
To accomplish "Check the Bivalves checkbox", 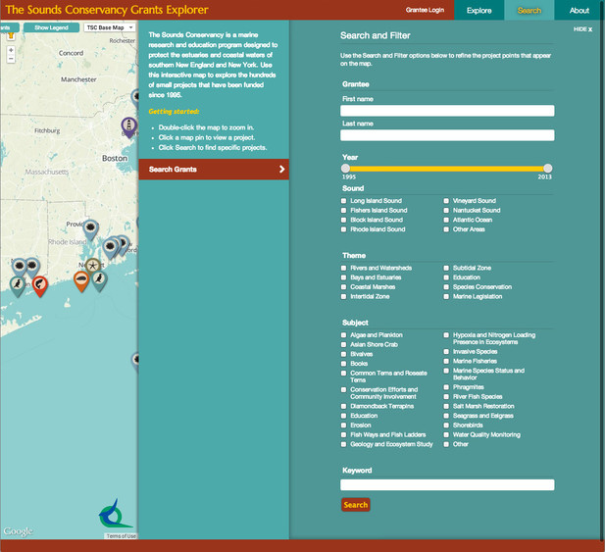I will coord(343,354).
